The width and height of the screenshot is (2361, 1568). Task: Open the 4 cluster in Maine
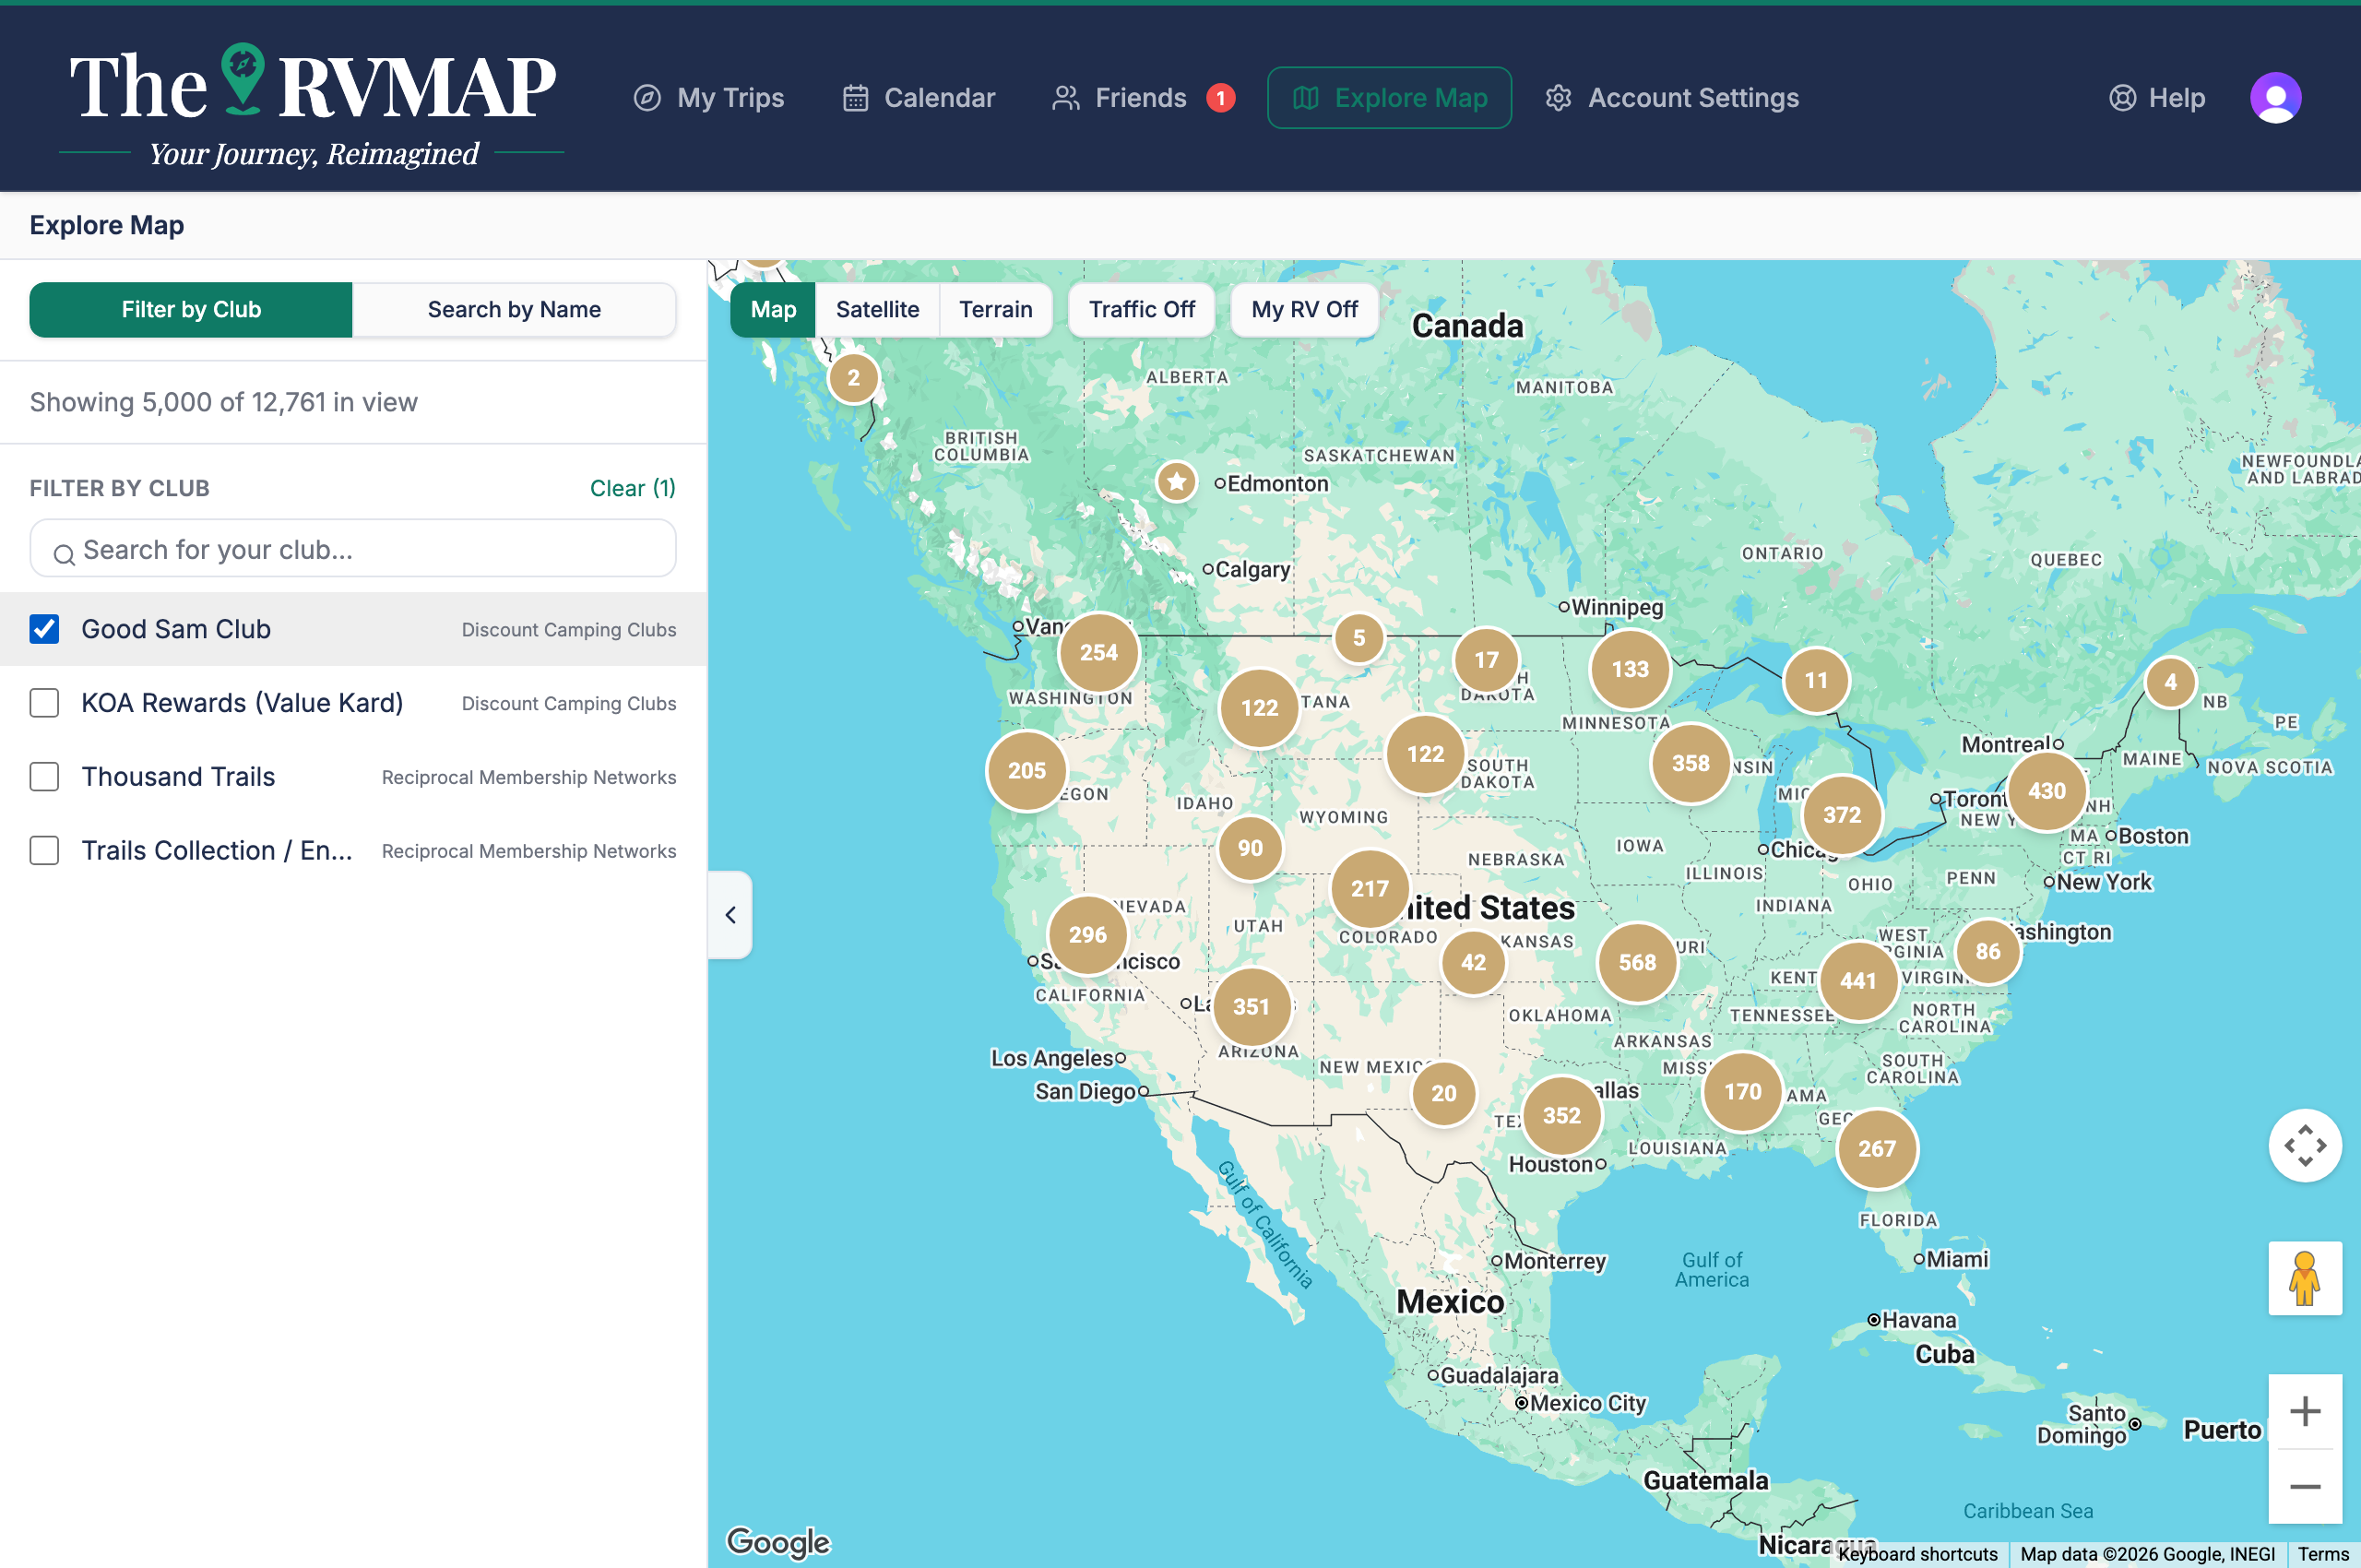tap(2170, 682)
